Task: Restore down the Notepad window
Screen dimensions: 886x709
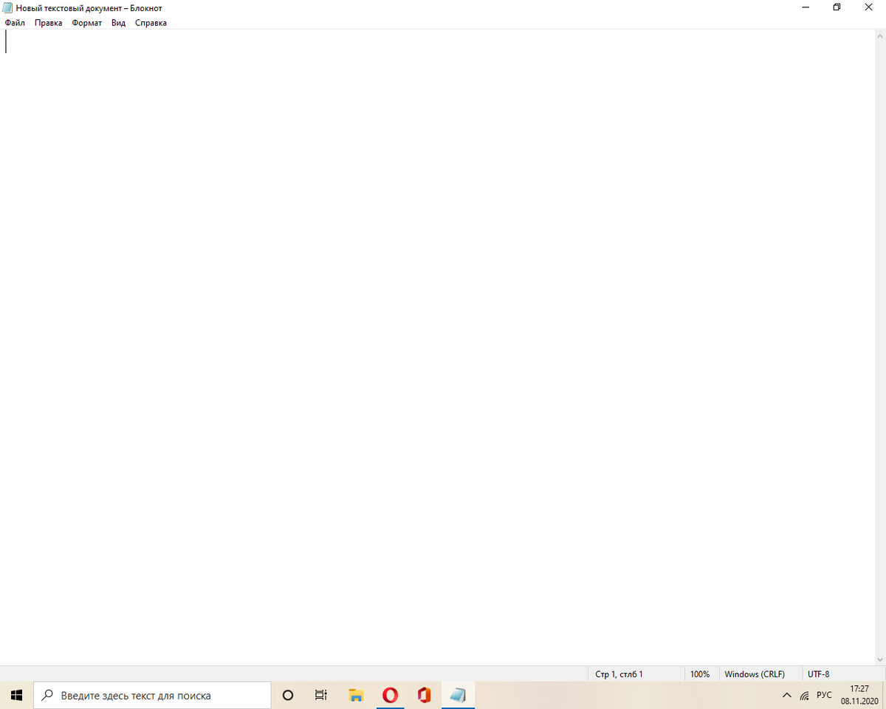Action: (x=837, y=7)
